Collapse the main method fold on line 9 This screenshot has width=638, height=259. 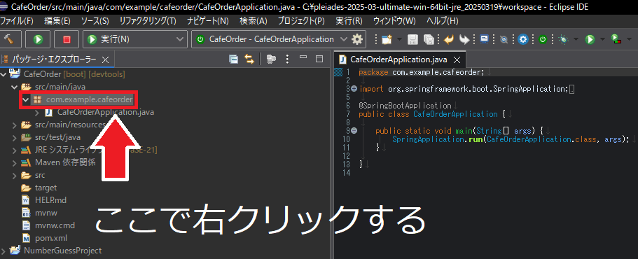[x=354, y=130]
